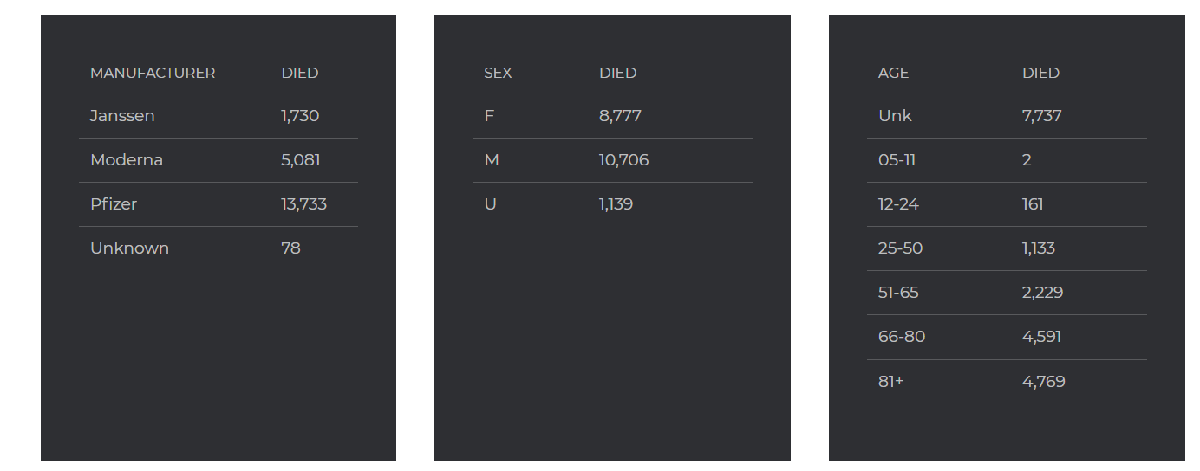Screen dimensions: 1200x471
Task: Select the Pfizer row label
Action: (114, 204)
